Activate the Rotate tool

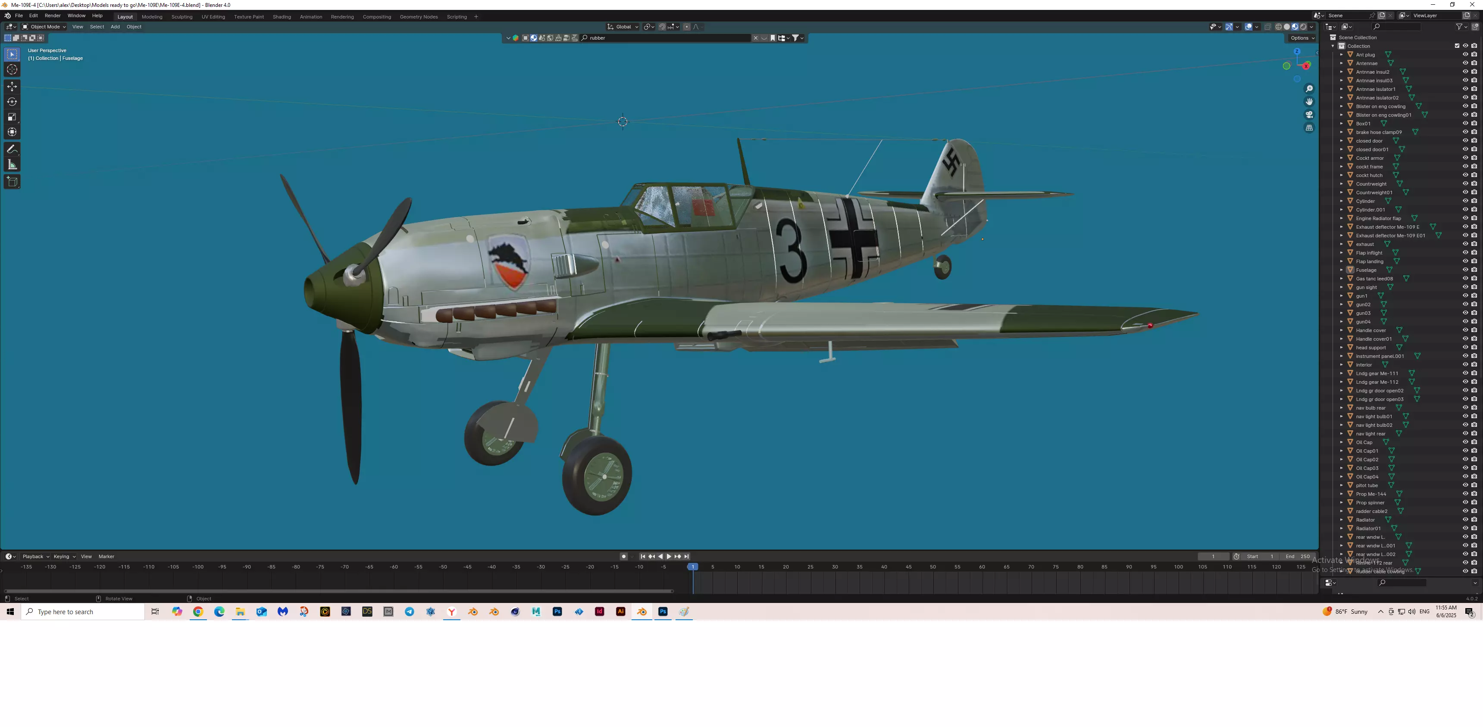(12, 102)
